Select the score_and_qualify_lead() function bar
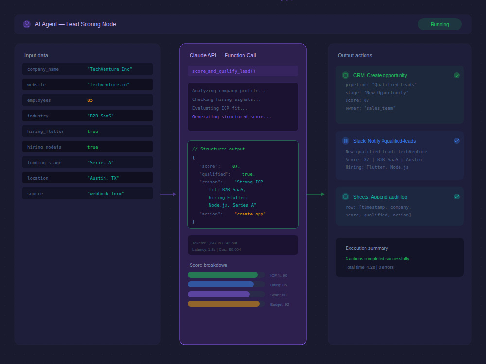486x364 pixels. click(243, 71)
